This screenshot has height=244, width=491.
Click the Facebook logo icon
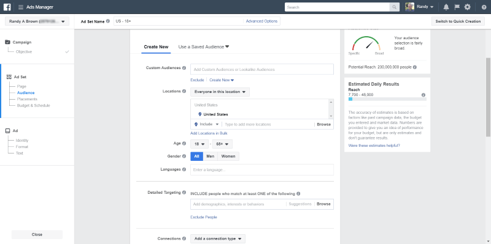coord(7,7)
